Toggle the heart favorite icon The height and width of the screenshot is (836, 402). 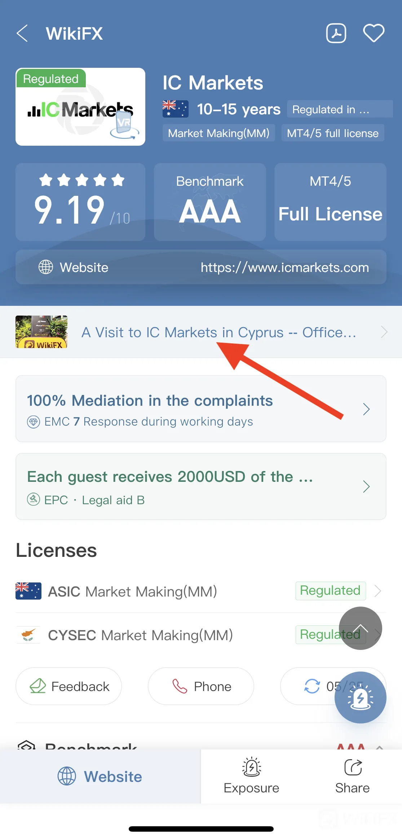tap(374, 34)
